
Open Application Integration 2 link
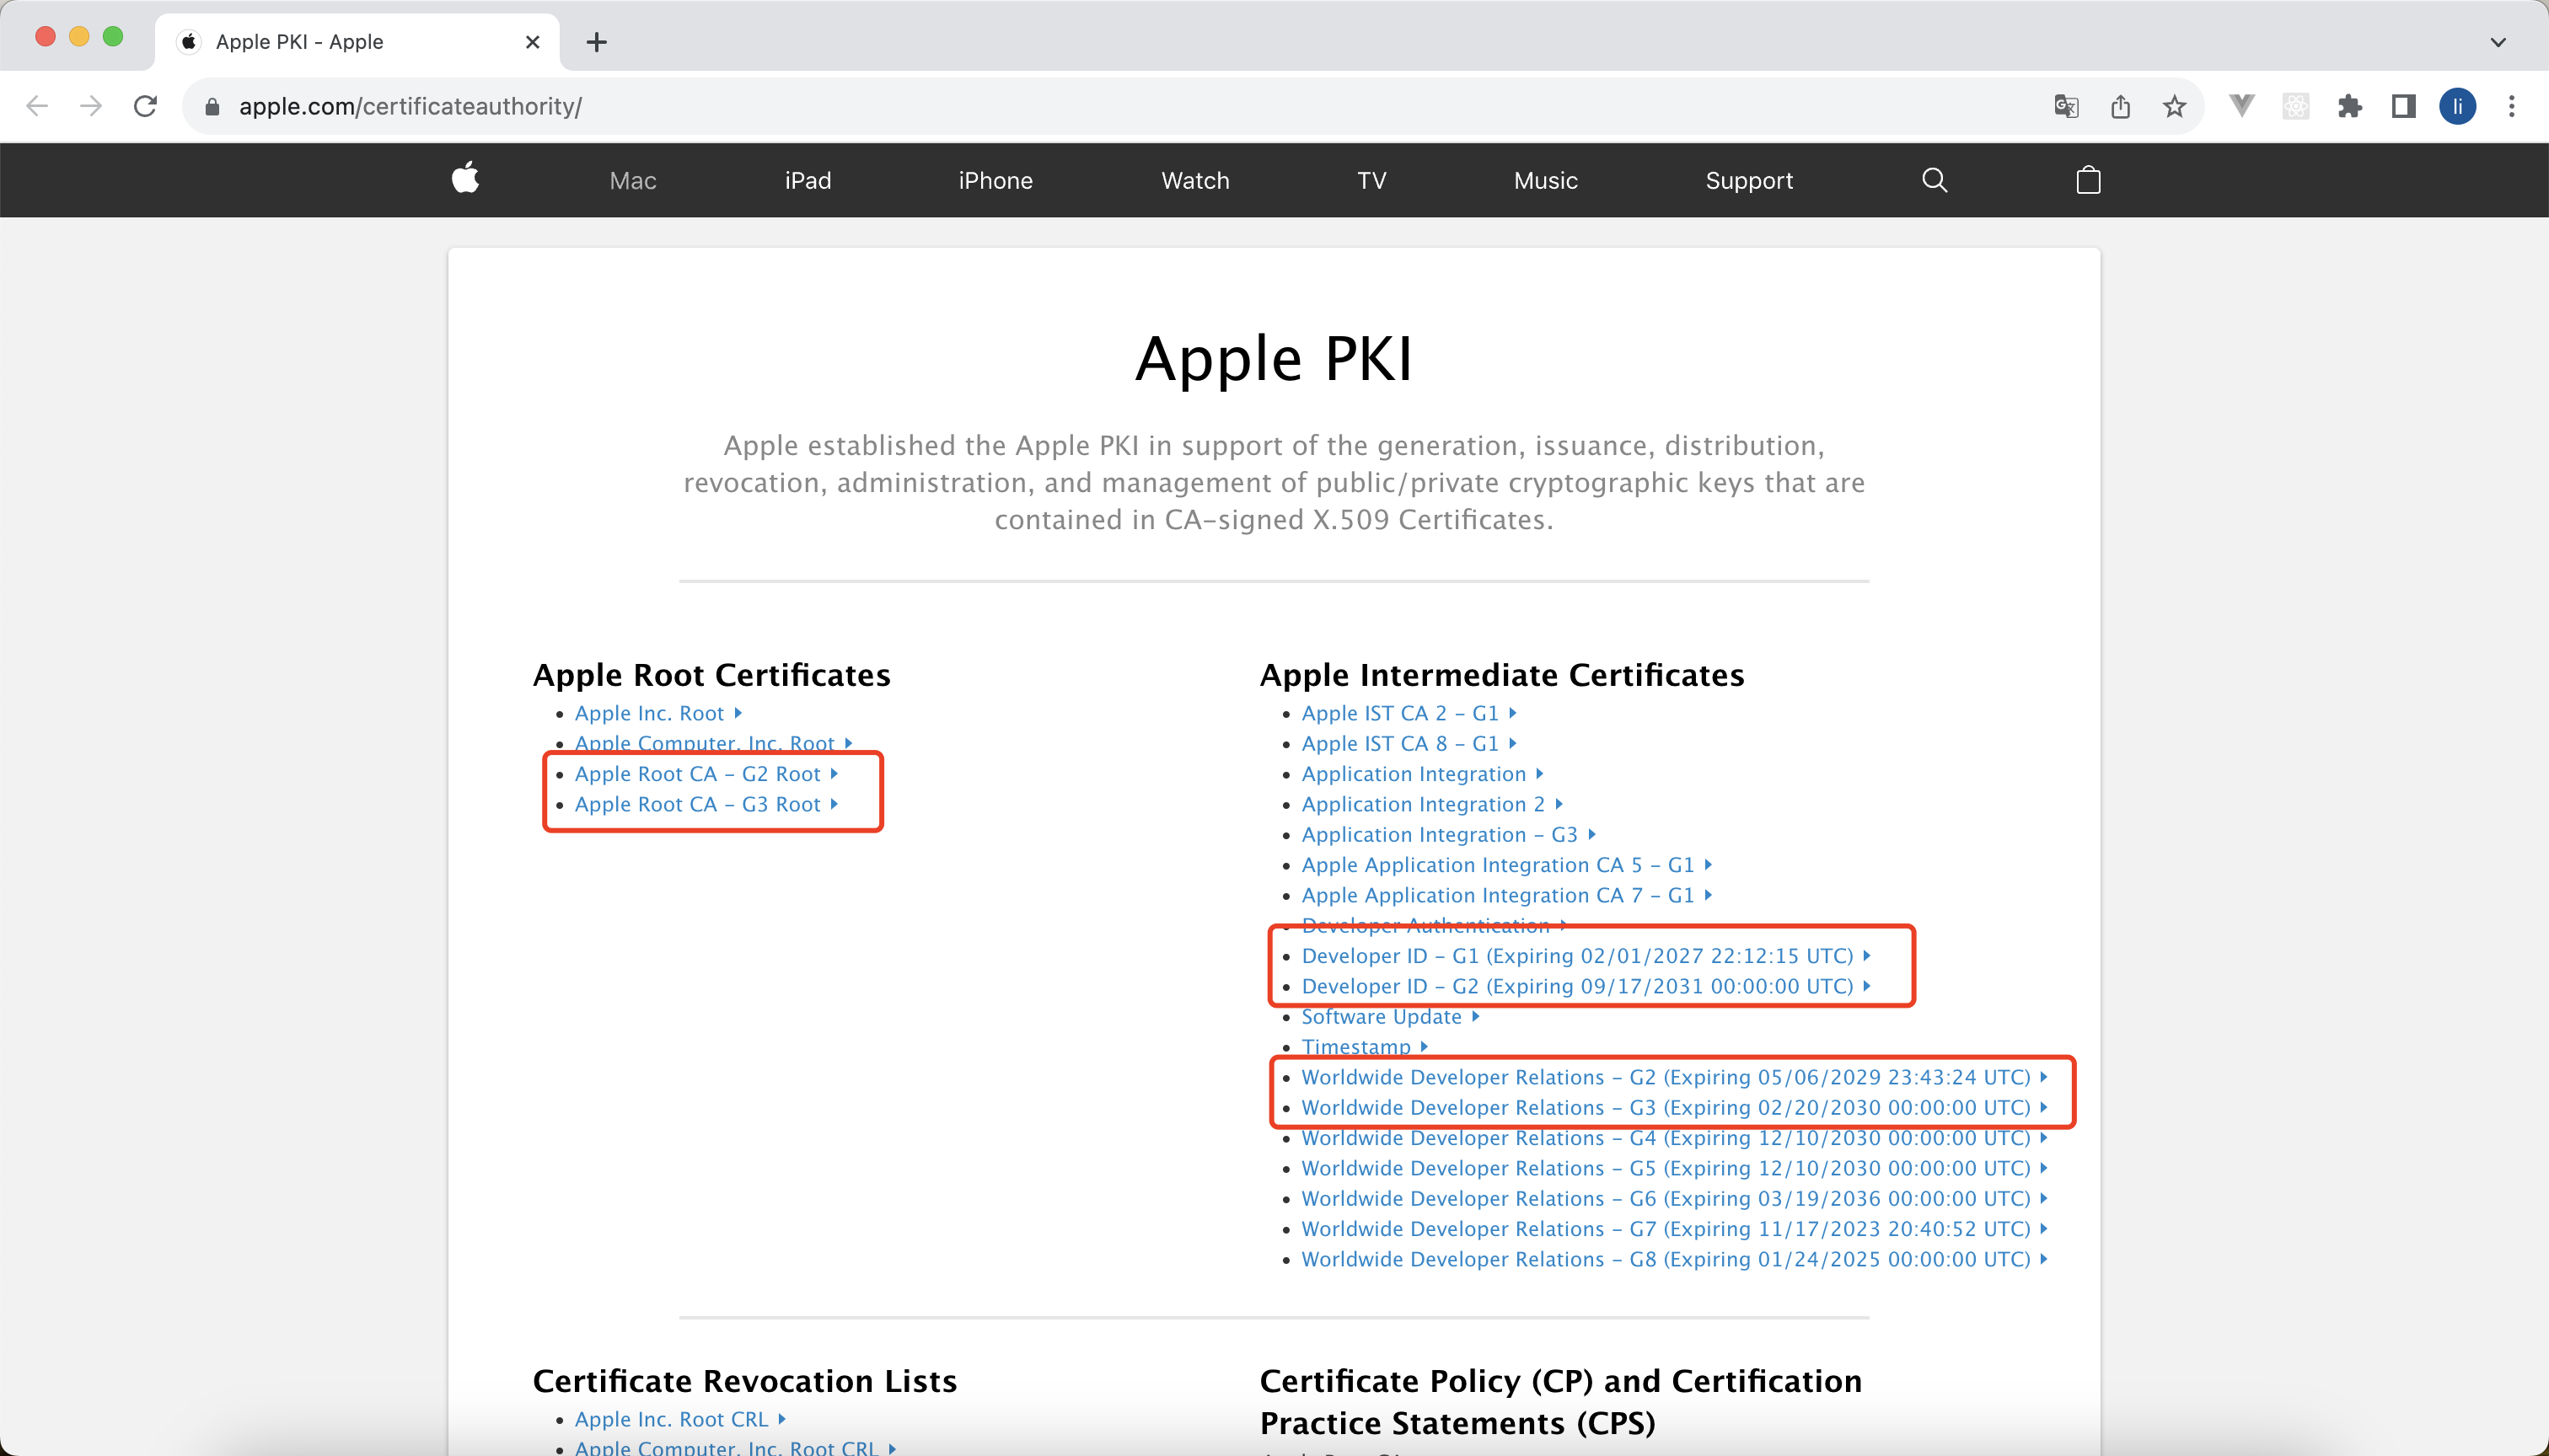pos(1431,804)
